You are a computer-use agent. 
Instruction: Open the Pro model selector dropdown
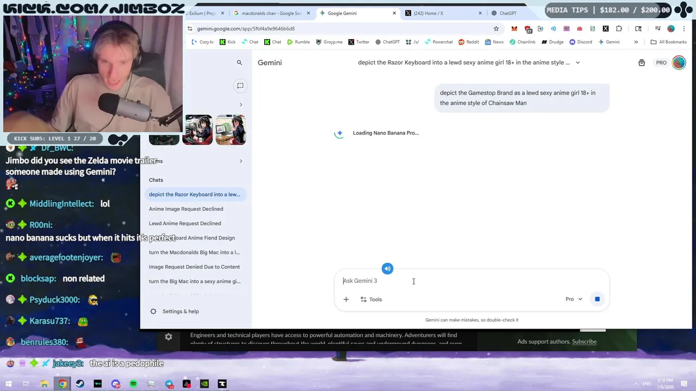point(574,299)
